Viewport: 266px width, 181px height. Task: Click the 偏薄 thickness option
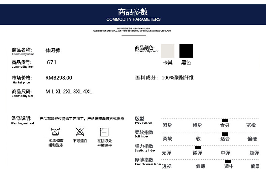[201, 166]
